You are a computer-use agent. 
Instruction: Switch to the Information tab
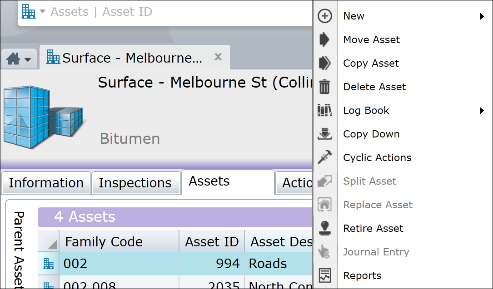tap(46, 183)
